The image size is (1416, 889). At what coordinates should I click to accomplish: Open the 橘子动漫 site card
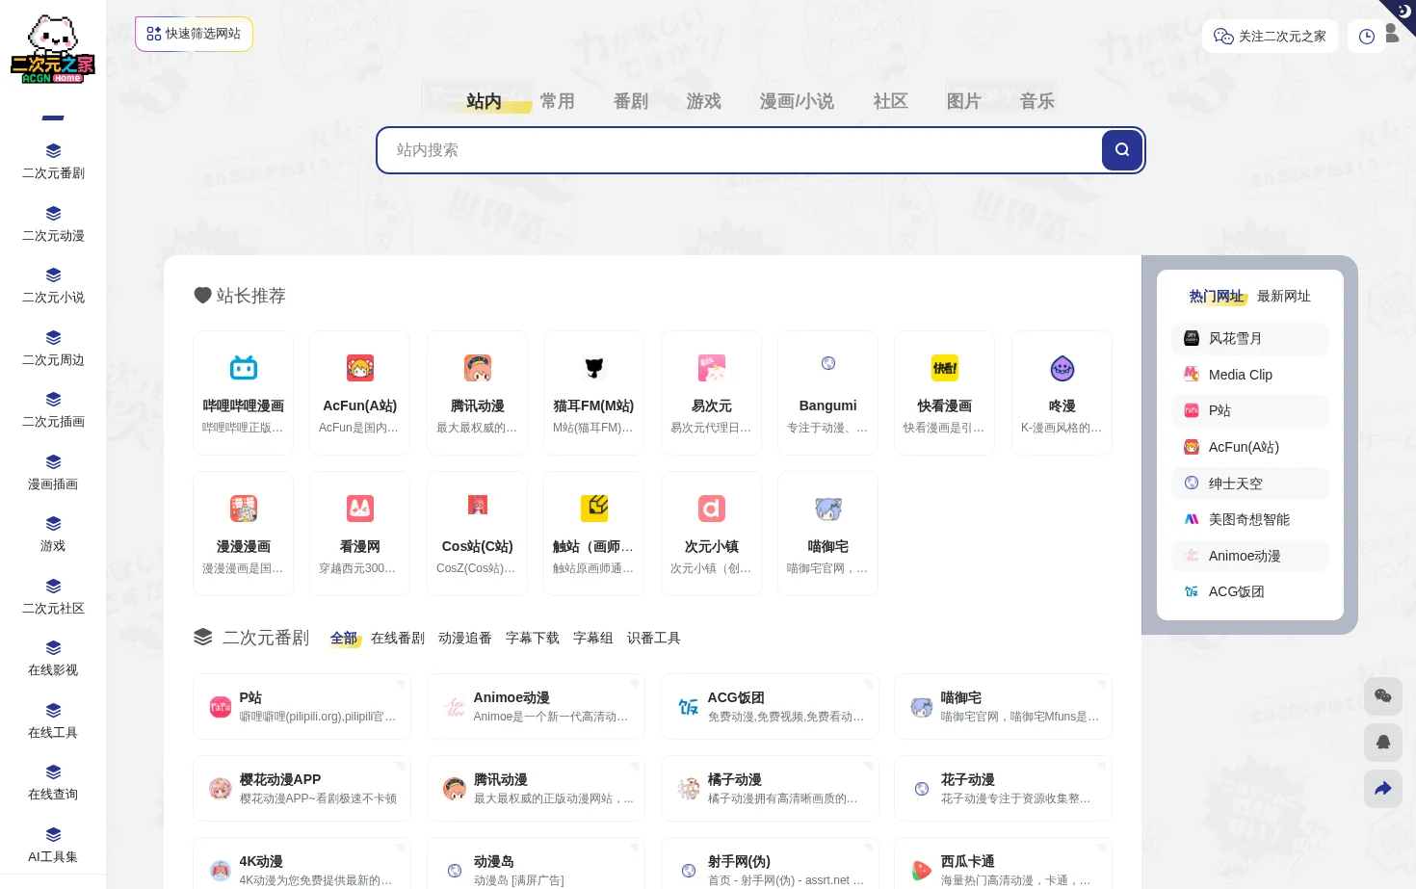[x=770, y=789]
